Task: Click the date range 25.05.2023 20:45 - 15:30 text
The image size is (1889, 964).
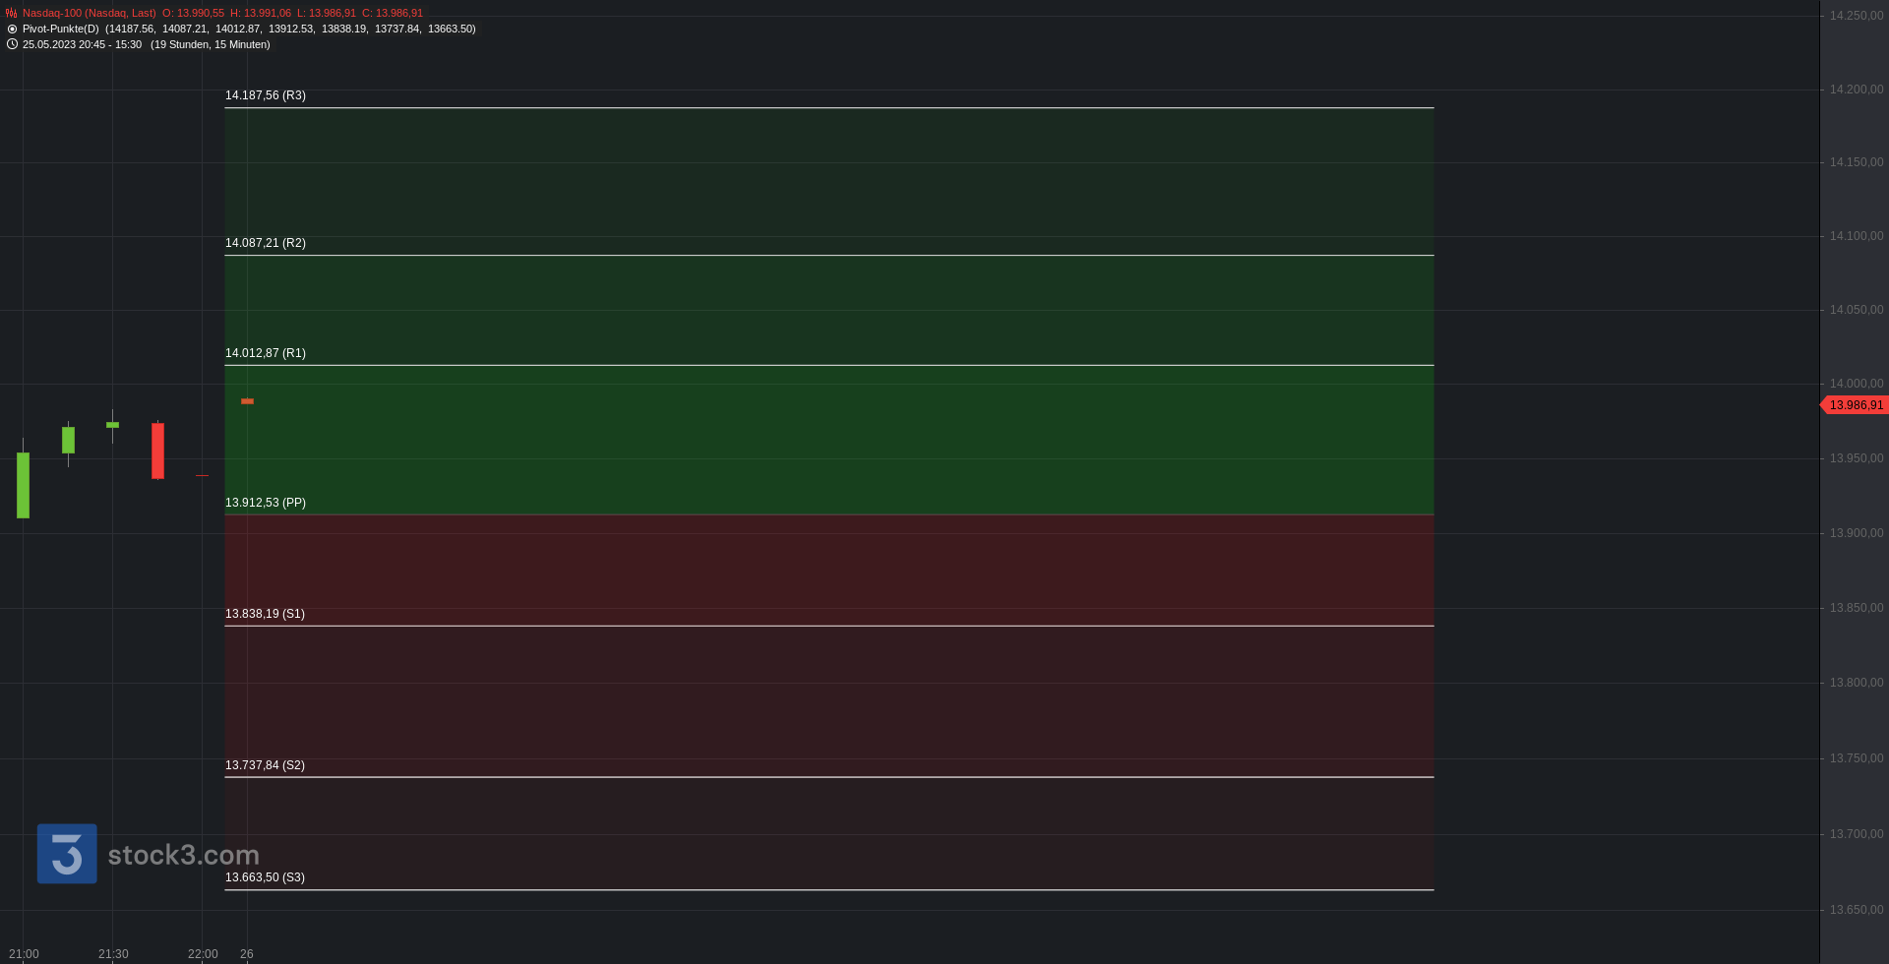Action: (x=82, y=45)
